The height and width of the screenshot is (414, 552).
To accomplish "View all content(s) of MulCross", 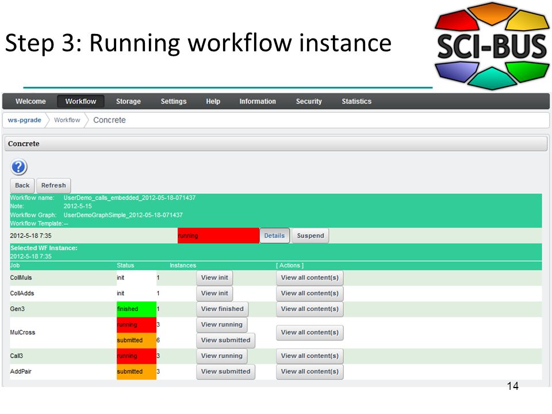I will click(310, 332).
